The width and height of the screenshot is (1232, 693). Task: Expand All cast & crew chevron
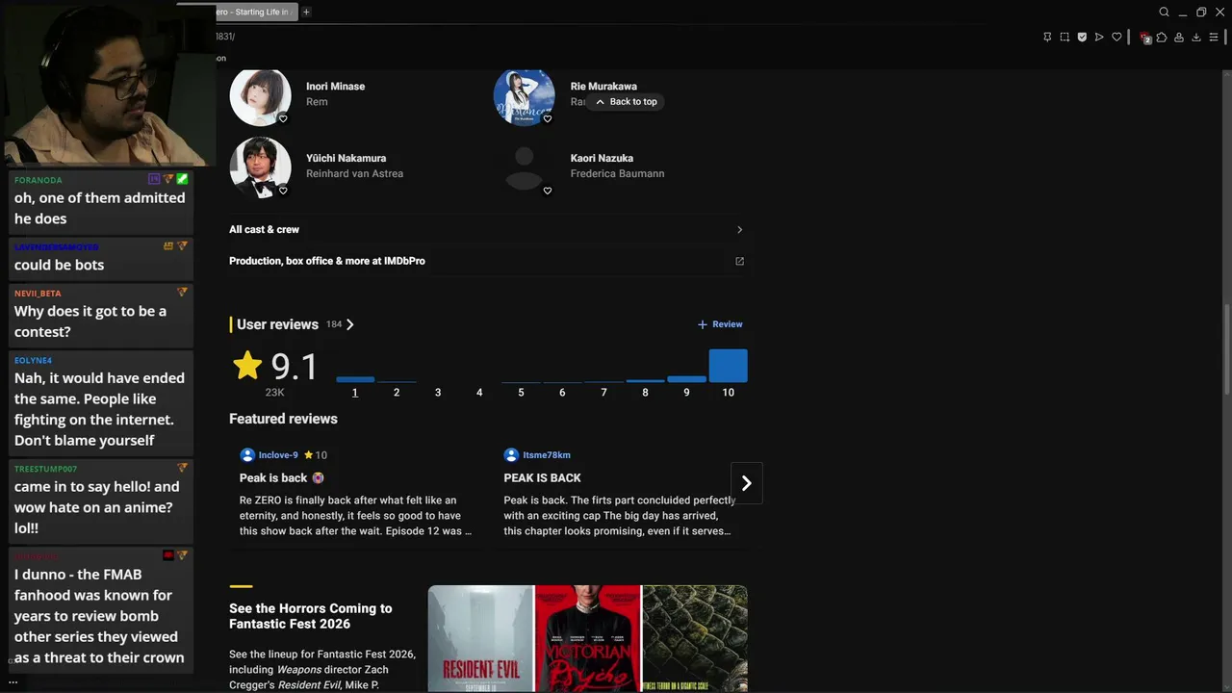pyautogui.click(x=739, y=230)
